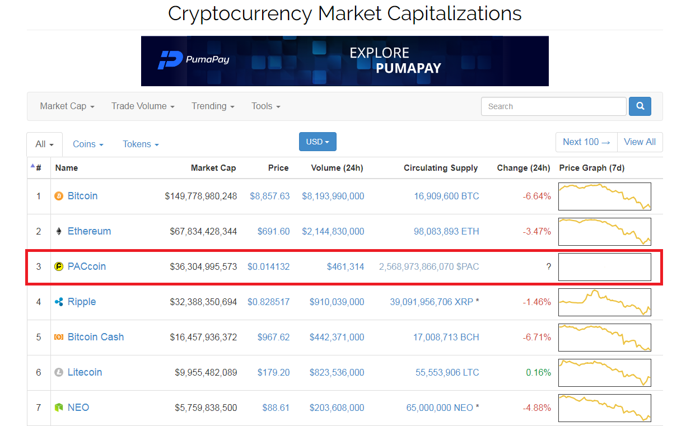This screenshot has height=426, width=686.
Task: Open the Bitcoin Cash name link
Action: pos(96,337)
